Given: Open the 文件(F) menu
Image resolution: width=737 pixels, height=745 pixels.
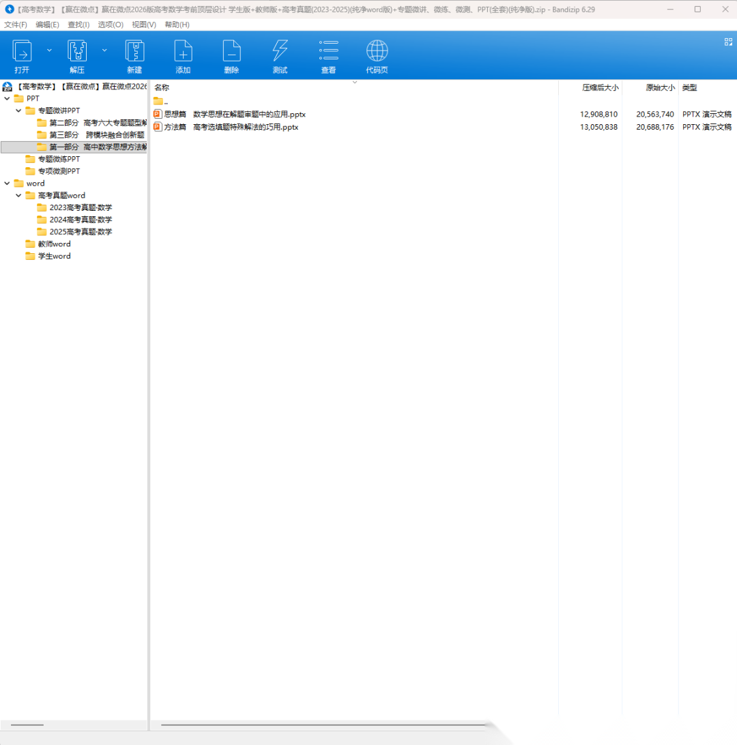Looking at the screenshot, I should coord(16,25).
